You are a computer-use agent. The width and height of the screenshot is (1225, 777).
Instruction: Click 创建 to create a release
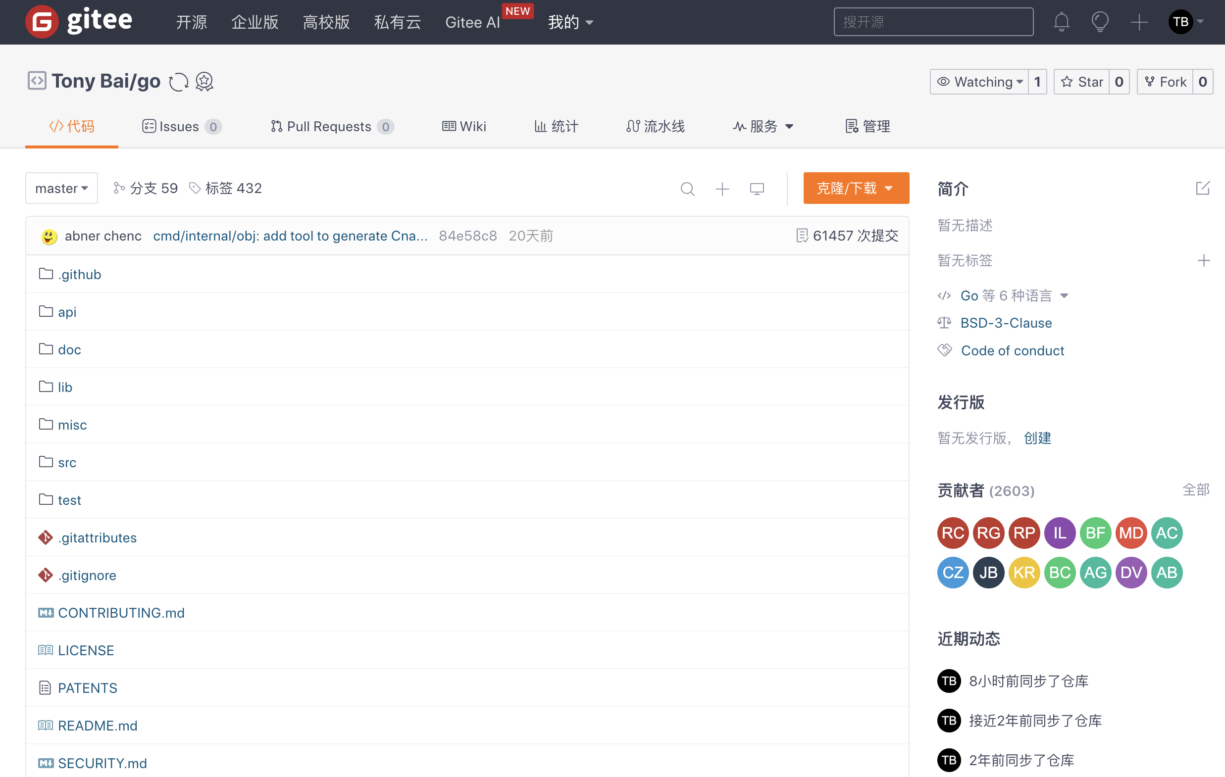(1037, 438)
